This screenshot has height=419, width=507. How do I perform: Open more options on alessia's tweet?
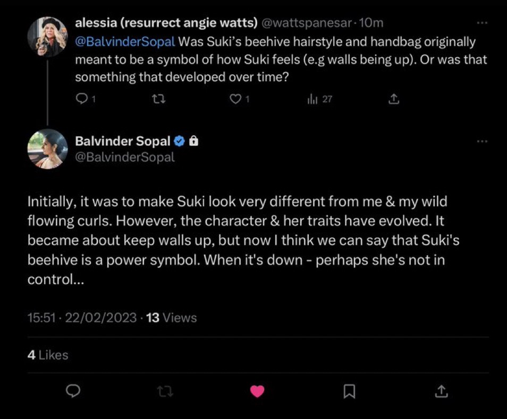click(481, 23)
